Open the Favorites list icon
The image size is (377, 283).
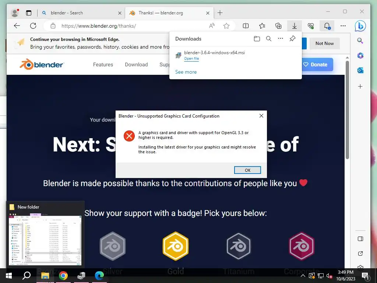click(x=262, y=26)
